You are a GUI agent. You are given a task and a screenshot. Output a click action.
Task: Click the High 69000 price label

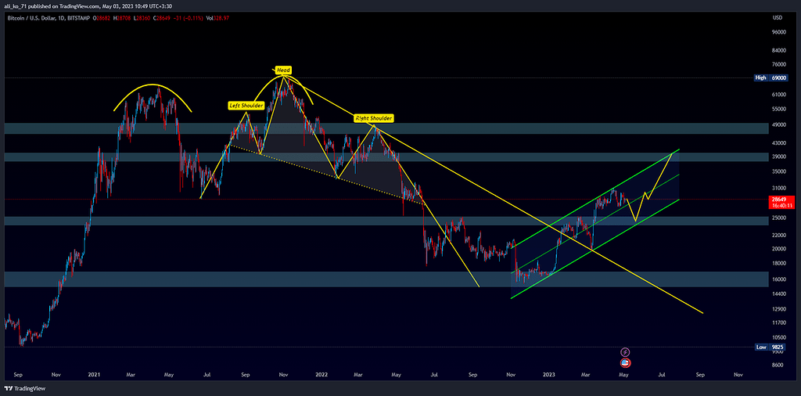pos(770,78)
